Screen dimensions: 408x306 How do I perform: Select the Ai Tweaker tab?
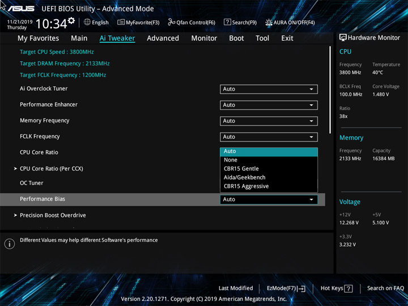pos(117,39)
